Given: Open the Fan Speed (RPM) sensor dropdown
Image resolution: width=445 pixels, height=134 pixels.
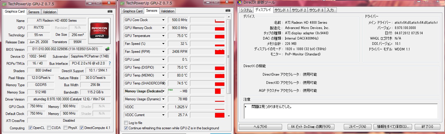Looking at the screenshot, I should (163, 52).
